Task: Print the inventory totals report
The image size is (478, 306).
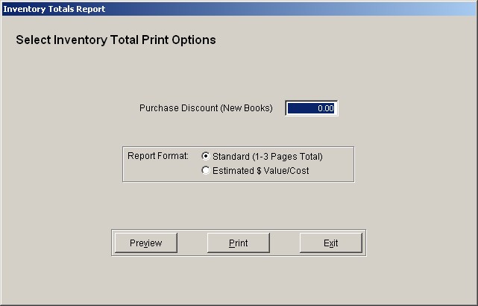Action: click(239, 243)
